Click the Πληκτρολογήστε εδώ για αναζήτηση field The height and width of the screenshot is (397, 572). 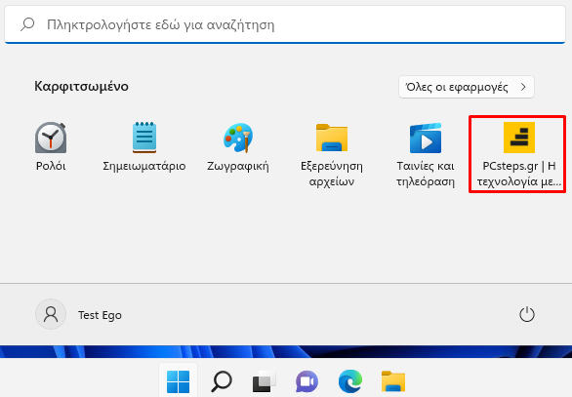point(285,24)
